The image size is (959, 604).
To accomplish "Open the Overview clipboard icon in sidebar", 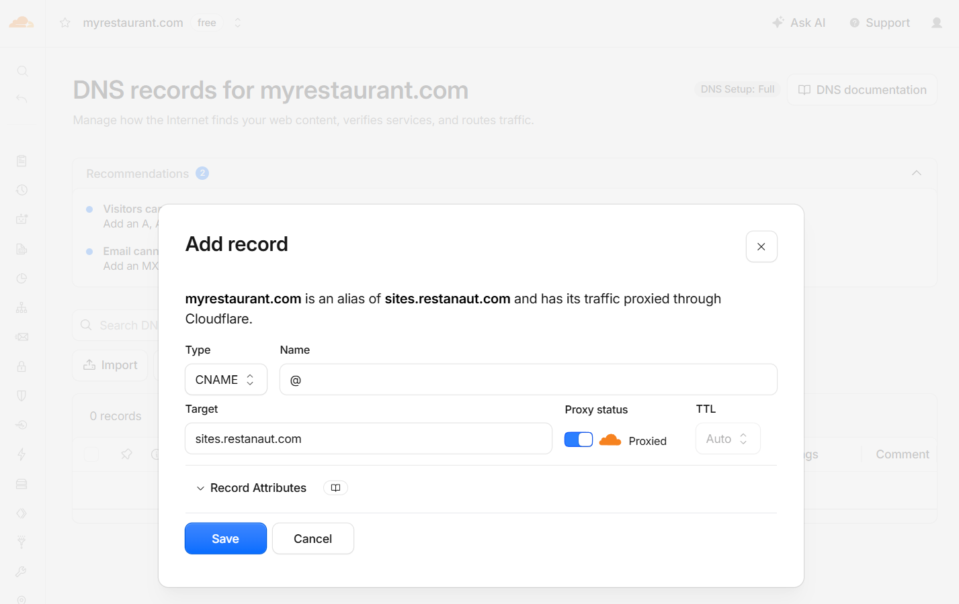I will coord(22,160).
